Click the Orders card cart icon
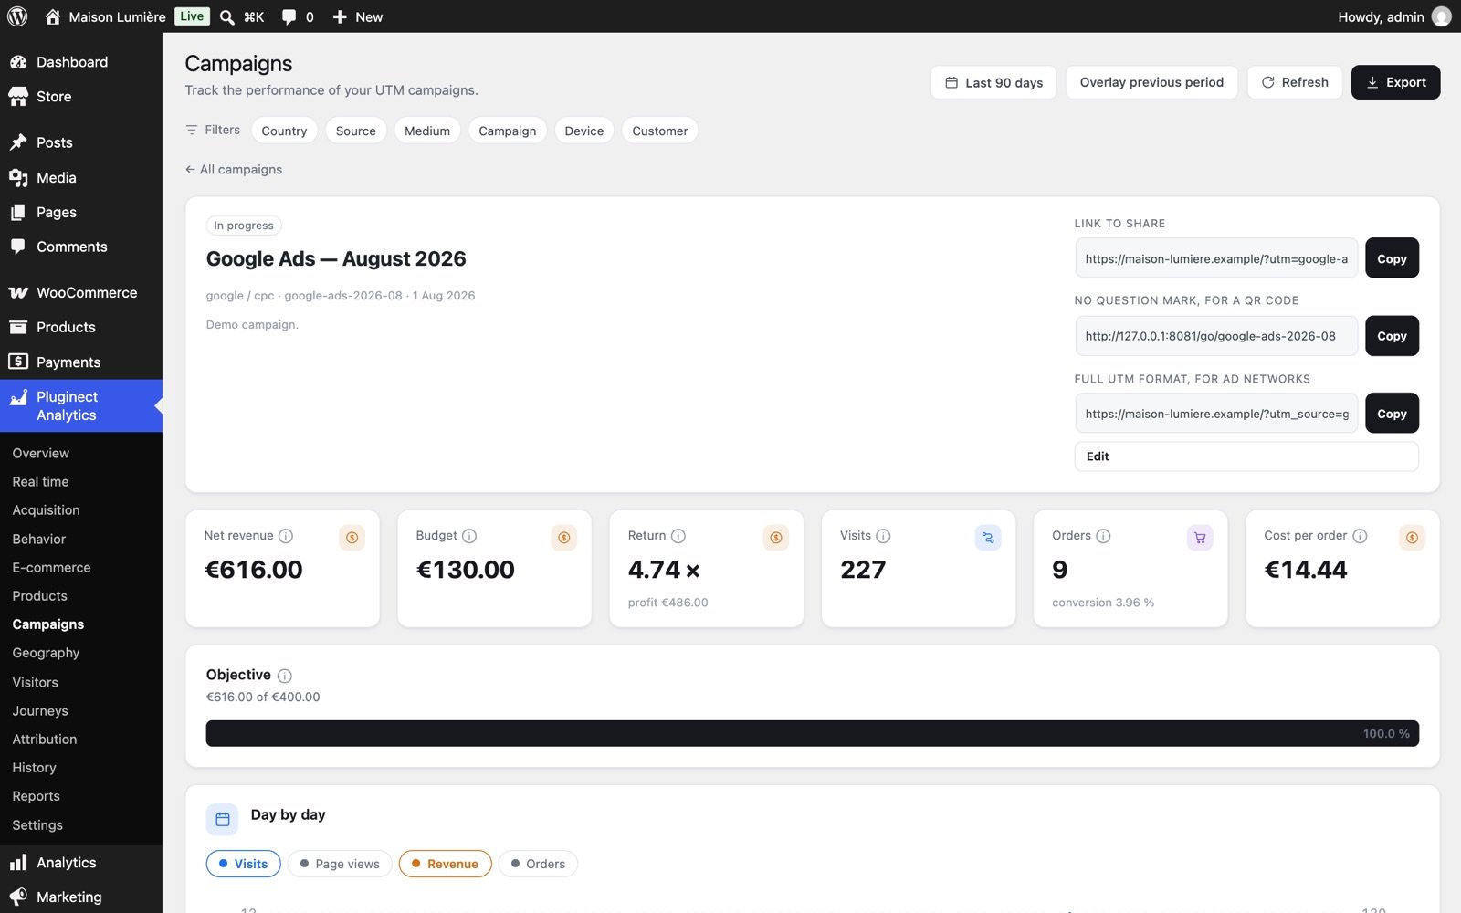This screenshot has height=913, width=1461. pos(1200,538)
